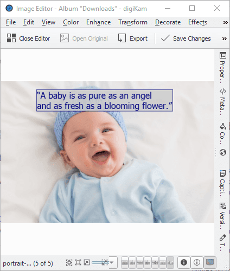Open the Transform menu
This screenshot has width=230, height=271.
tap(133, 22)
